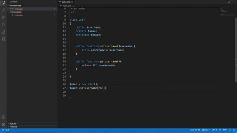
Task: Close index.php in Open Editors list
Action: (10, 9)
